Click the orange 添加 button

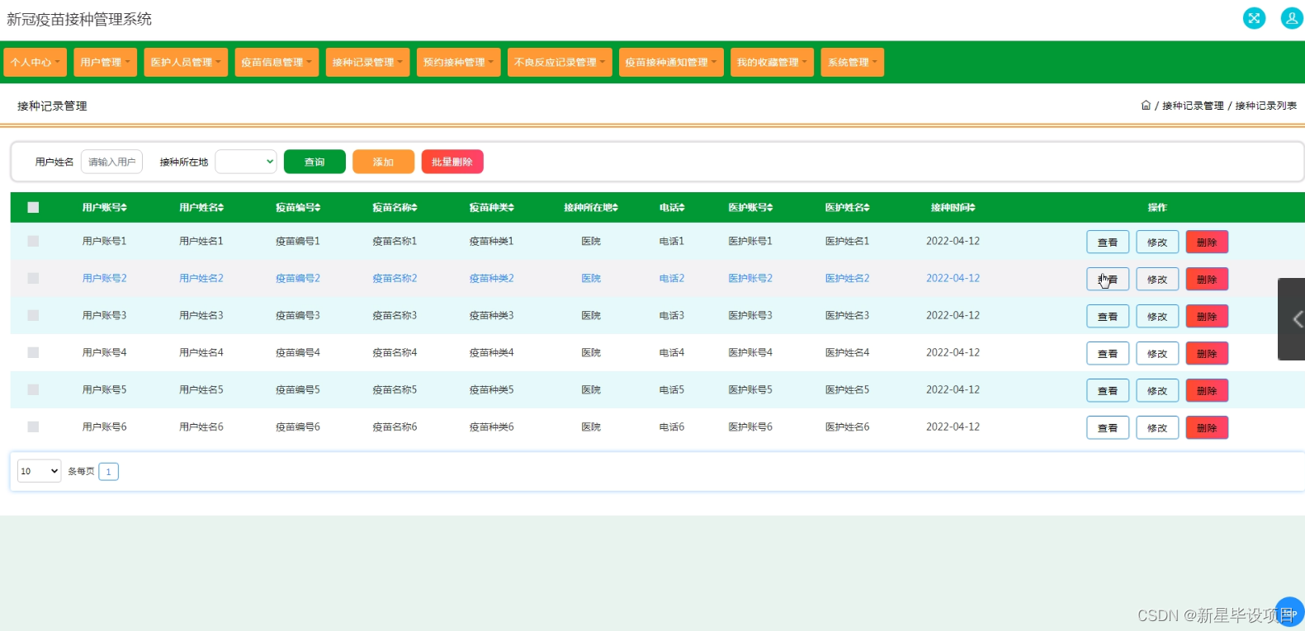point(383,162)
